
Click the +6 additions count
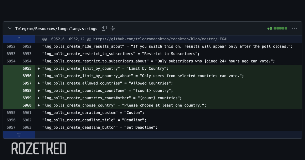[269, 28]
